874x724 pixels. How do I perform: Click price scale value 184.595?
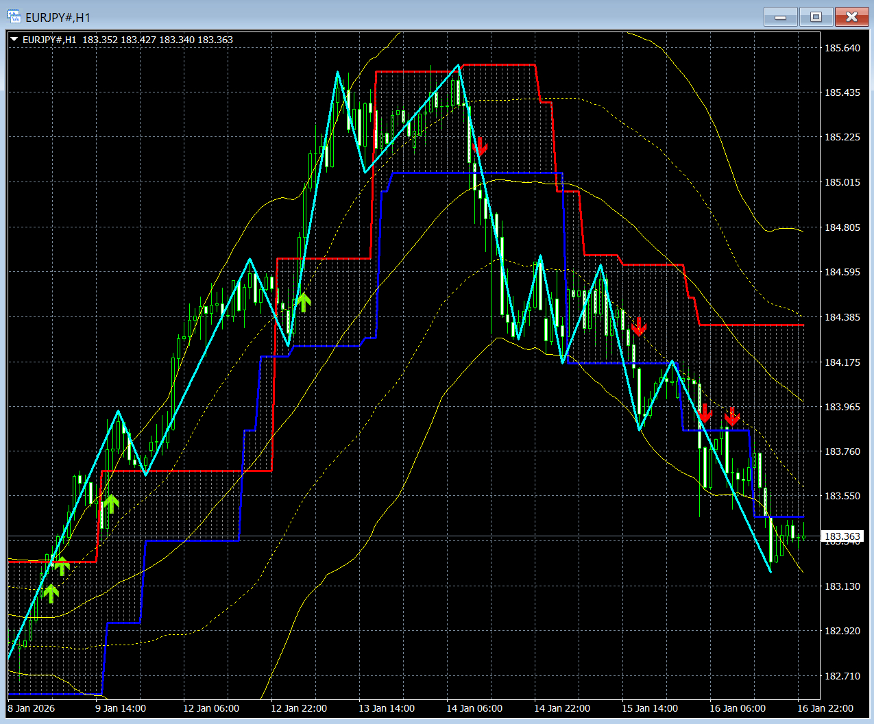(842, 272)
